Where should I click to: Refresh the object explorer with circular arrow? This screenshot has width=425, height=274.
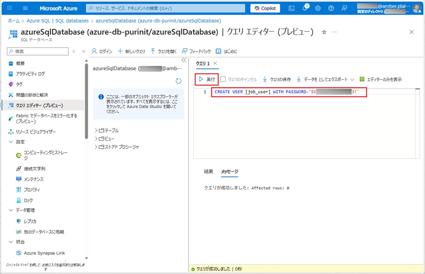pos(179,81)
